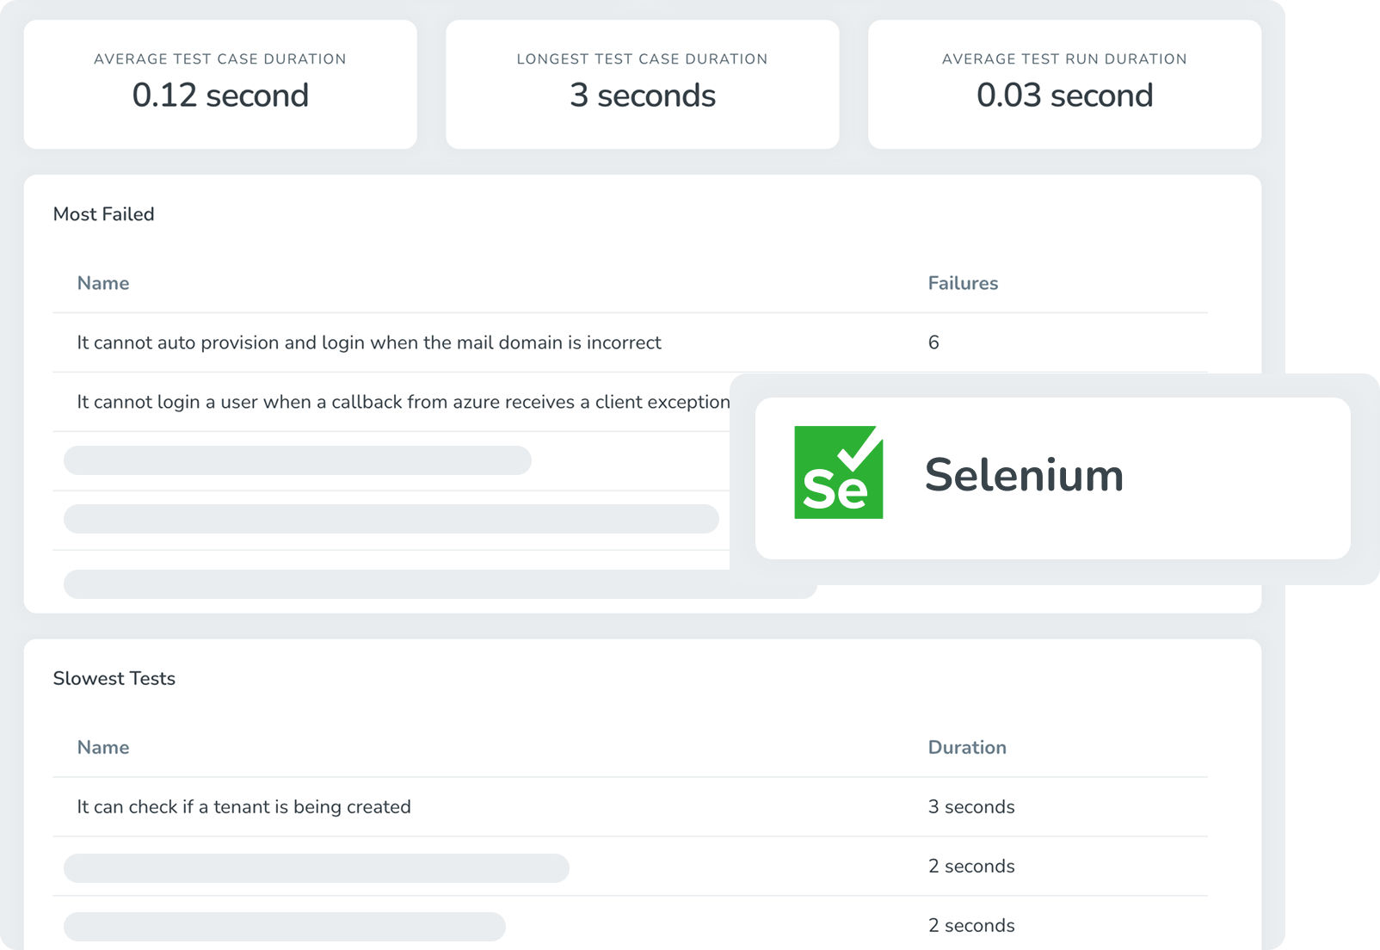Click the Selenium label text
This screenshot has width=1380, height=950.
pyautogui.click(x=1024, y=475)
